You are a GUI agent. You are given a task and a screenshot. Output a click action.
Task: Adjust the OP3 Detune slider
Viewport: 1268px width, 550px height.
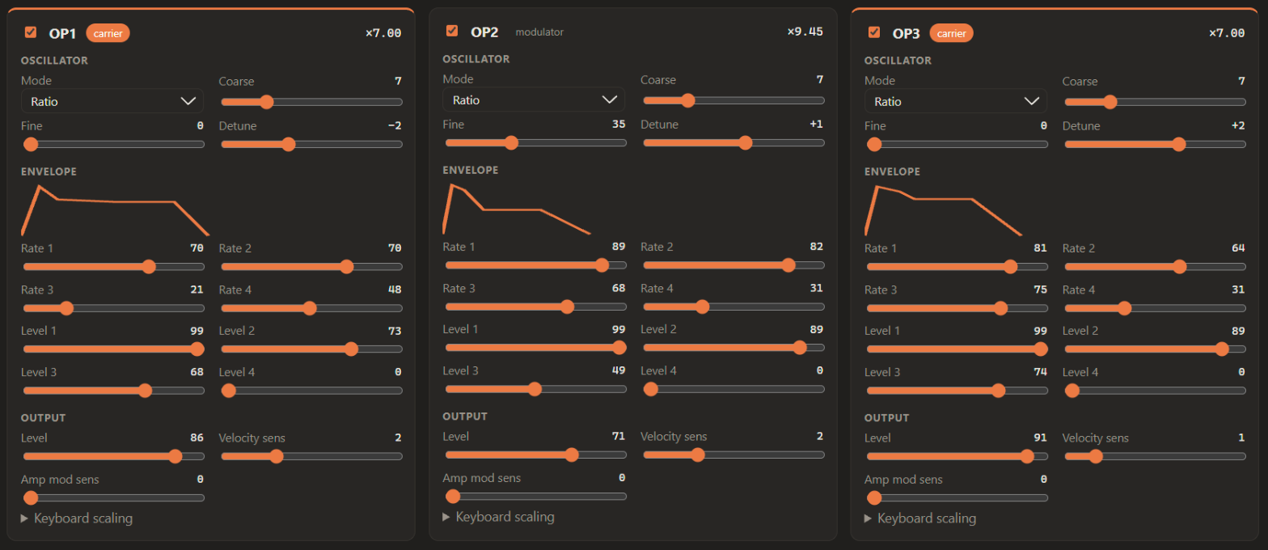(1155, 144)
